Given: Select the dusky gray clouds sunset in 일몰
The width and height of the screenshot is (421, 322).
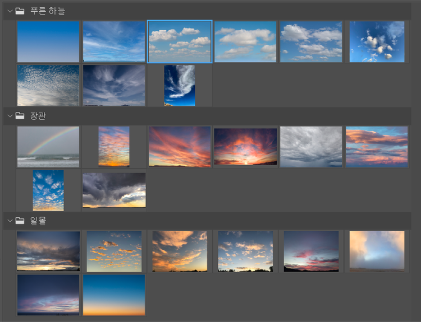Looking at the screenshot, I should (48, 251).
